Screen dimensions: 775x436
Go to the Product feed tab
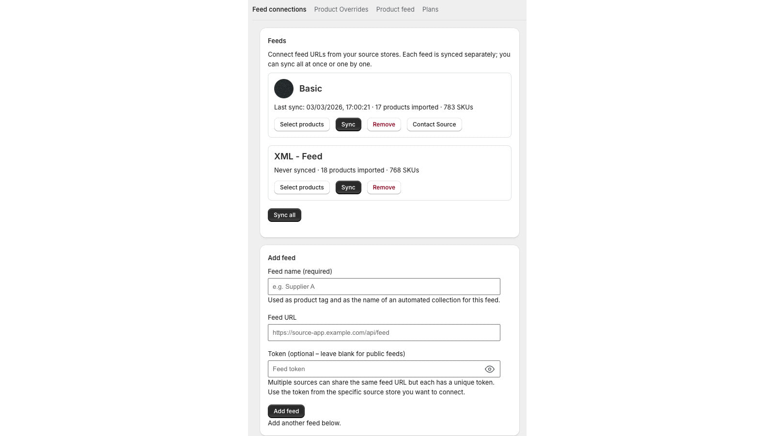[395, 9]
